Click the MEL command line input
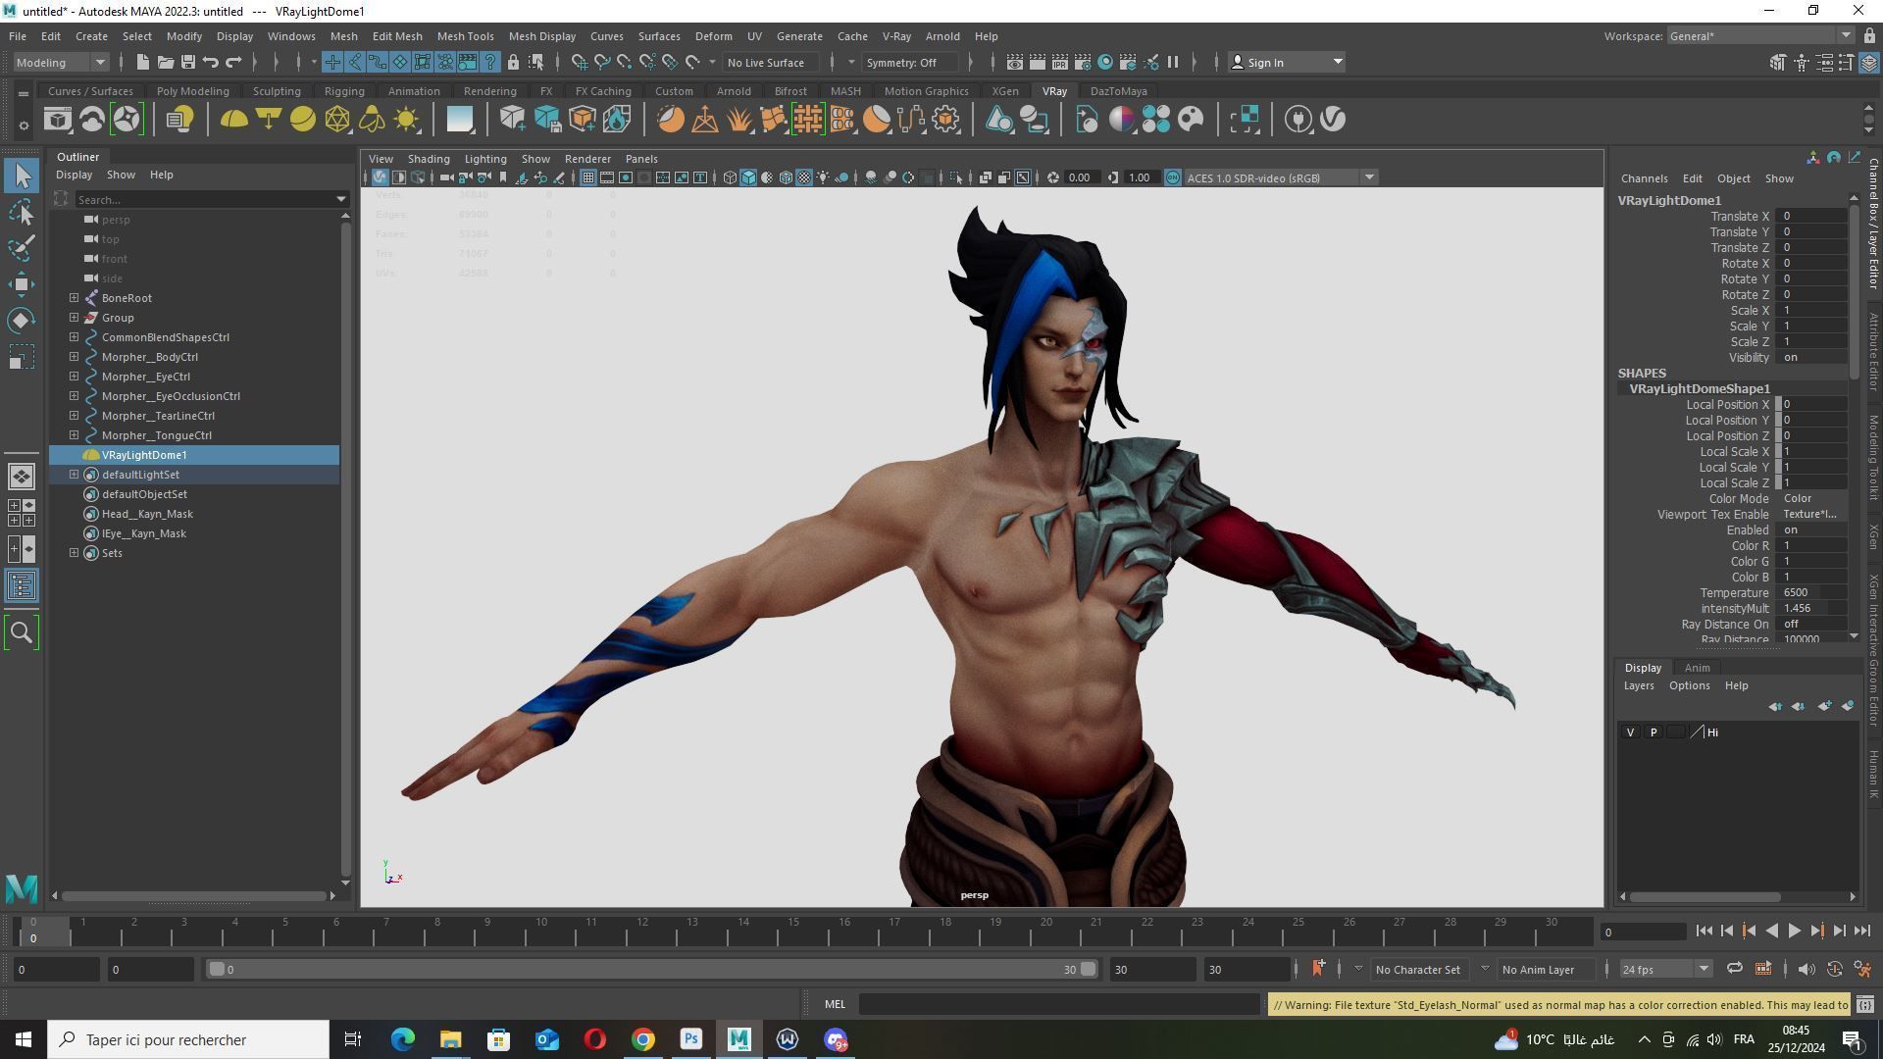This screenshot has height=1059, width=1883. (1059, 1004)
